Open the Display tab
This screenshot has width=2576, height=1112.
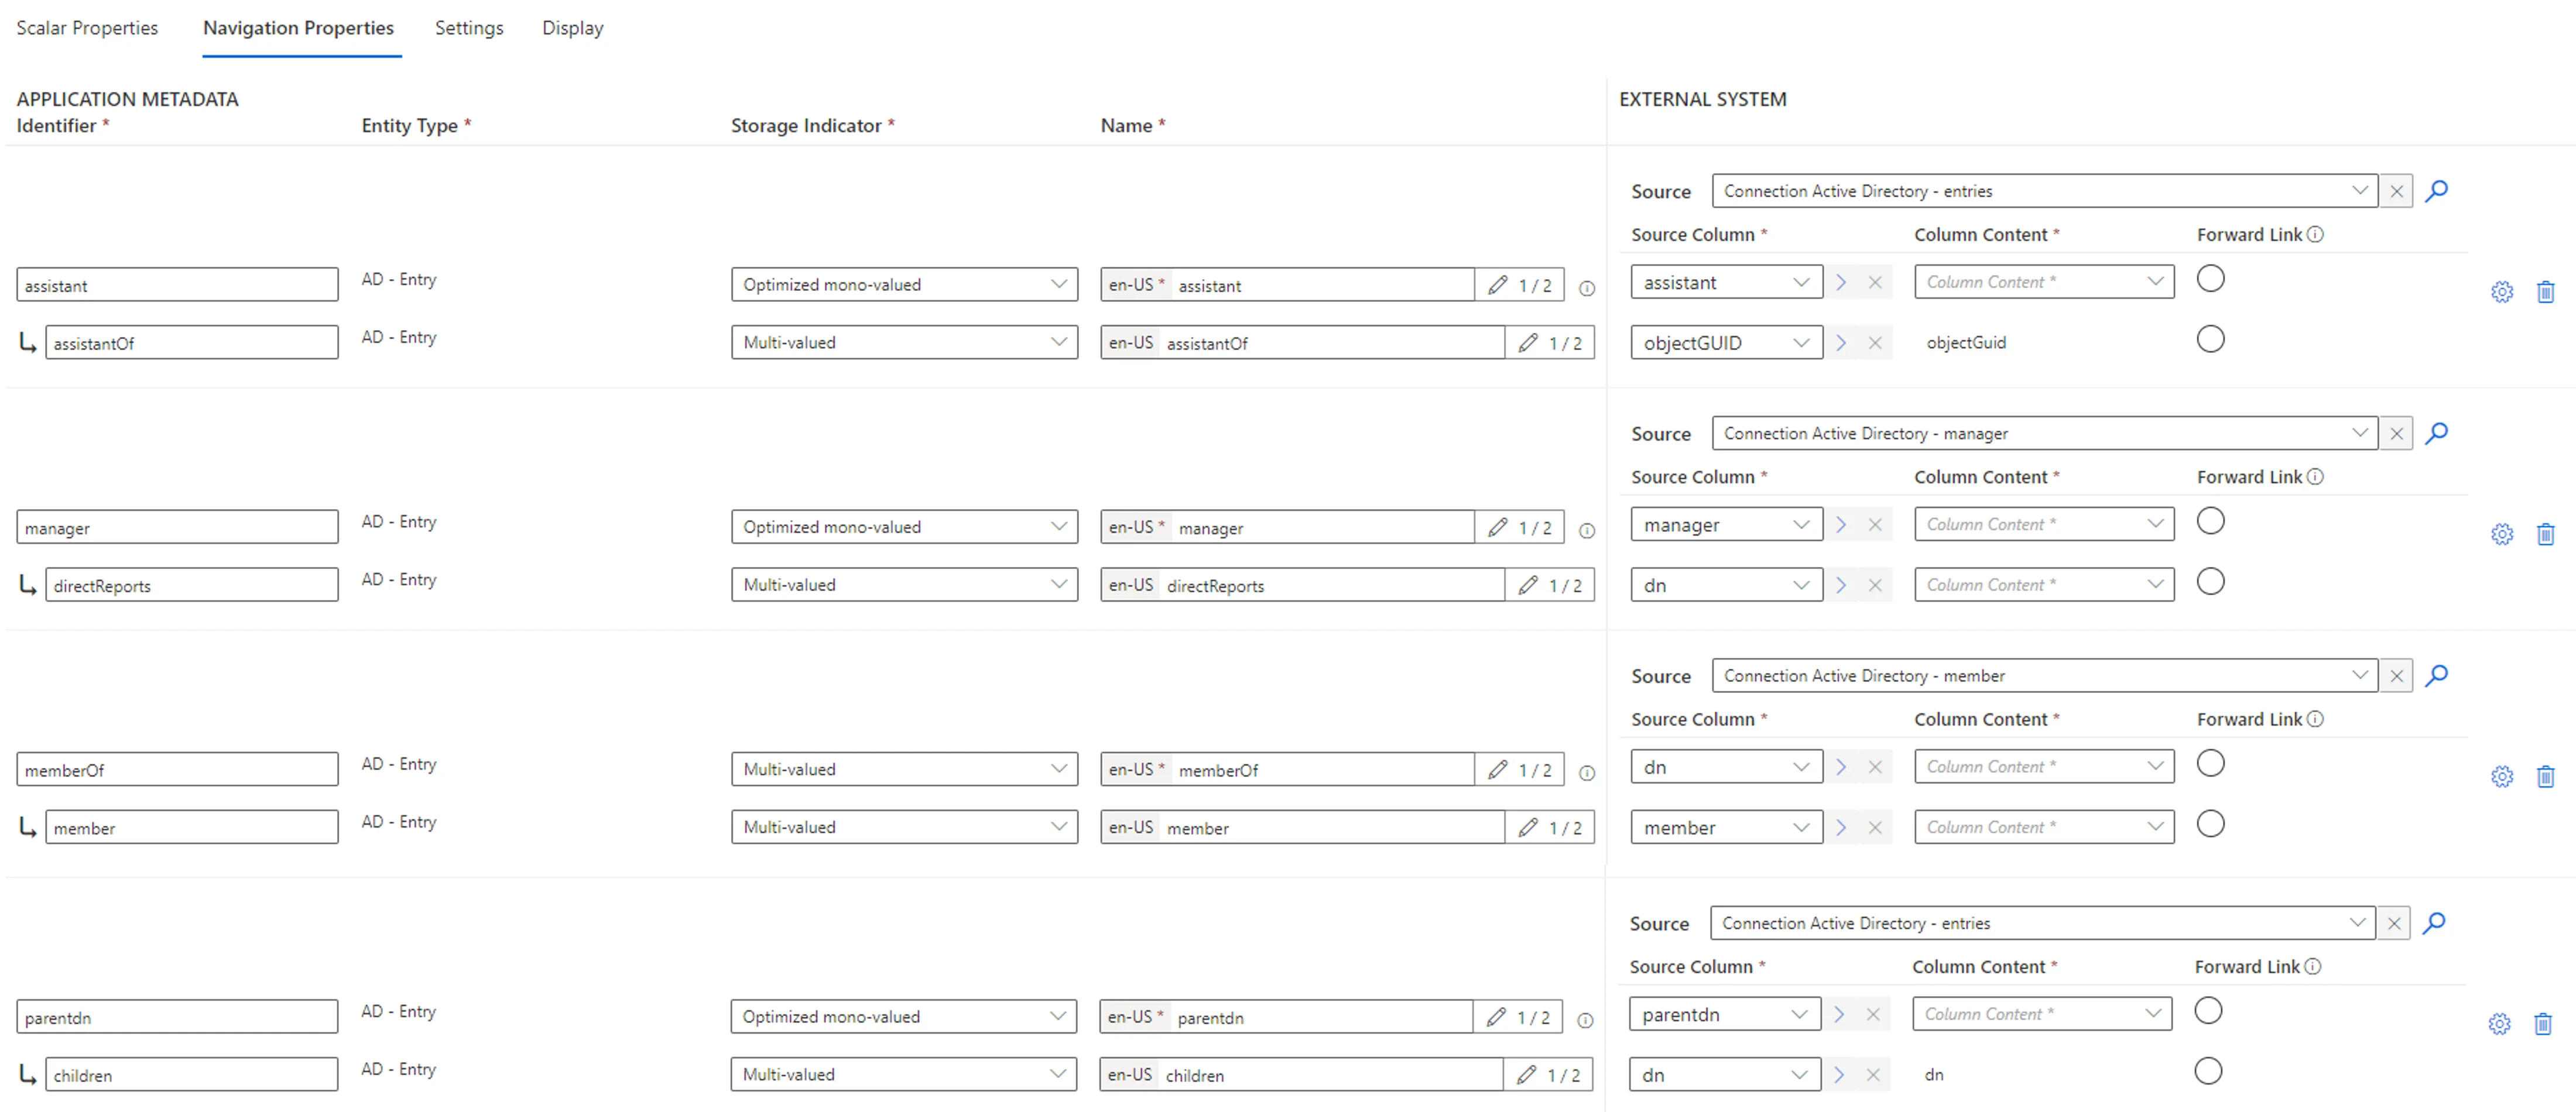pyautogui.click(x=571, y=28)
